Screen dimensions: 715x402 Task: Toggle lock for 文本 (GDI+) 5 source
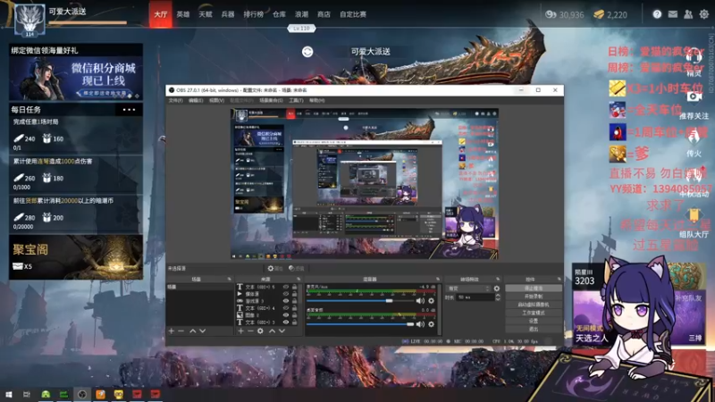(x=295, y=287)
